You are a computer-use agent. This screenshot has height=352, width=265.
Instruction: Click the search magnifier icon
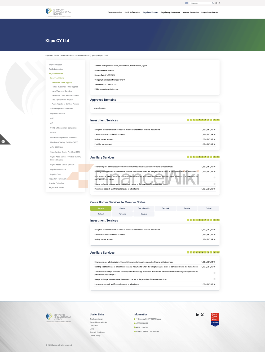pos(213,3)
